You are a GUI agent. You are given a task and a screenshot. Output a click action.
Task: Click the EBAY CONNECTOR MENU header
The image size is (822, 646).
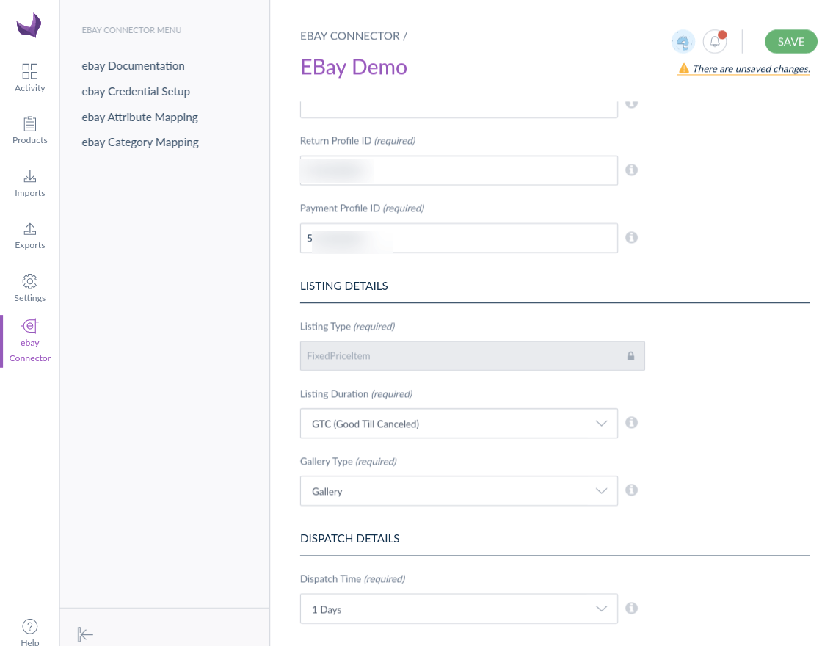[131, 30]
